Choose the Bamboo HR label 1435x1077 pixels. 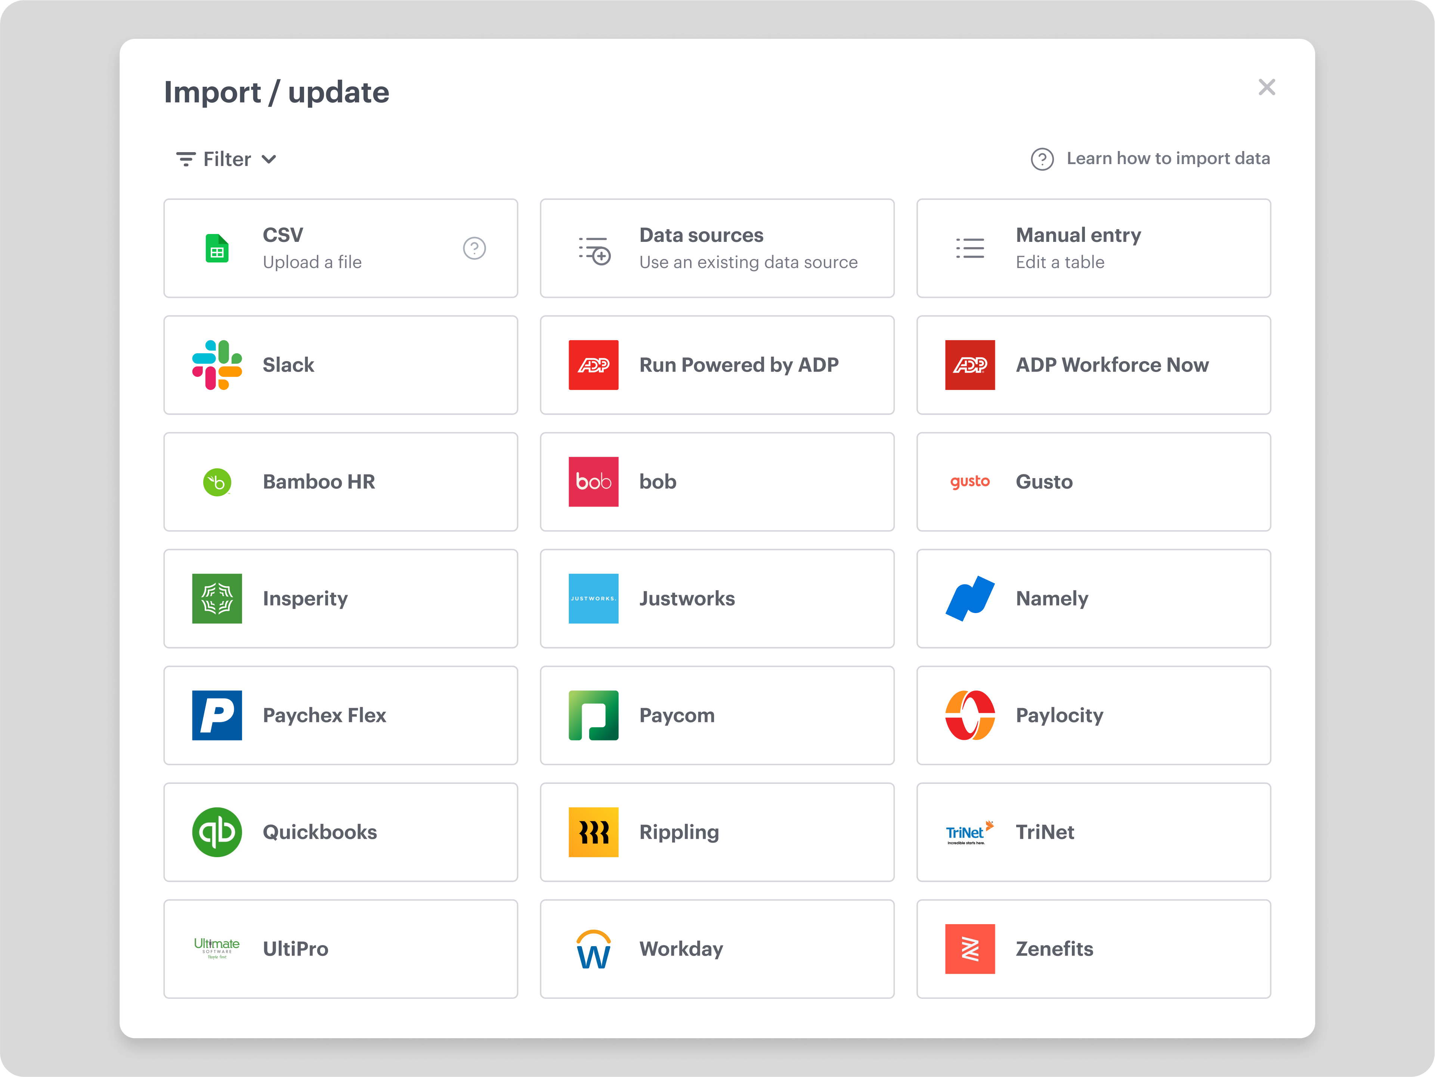319,482
